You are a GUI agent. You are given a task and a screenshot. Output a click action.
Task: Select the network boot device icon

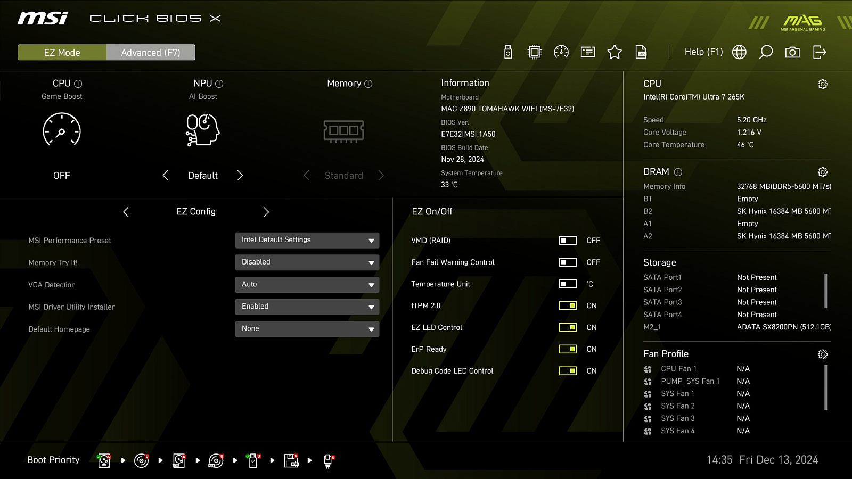[x=329, y=461]
